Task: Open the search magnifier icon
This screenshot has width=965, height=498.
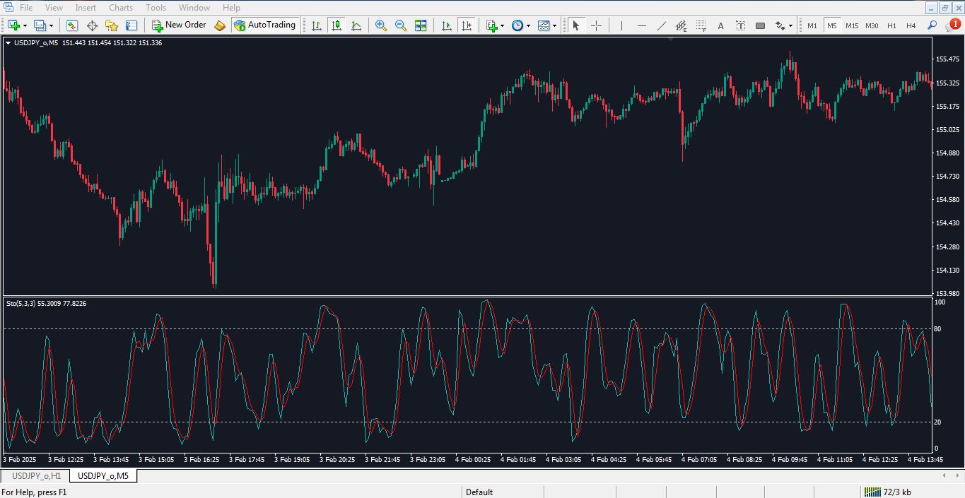Action: click(932, 25)
